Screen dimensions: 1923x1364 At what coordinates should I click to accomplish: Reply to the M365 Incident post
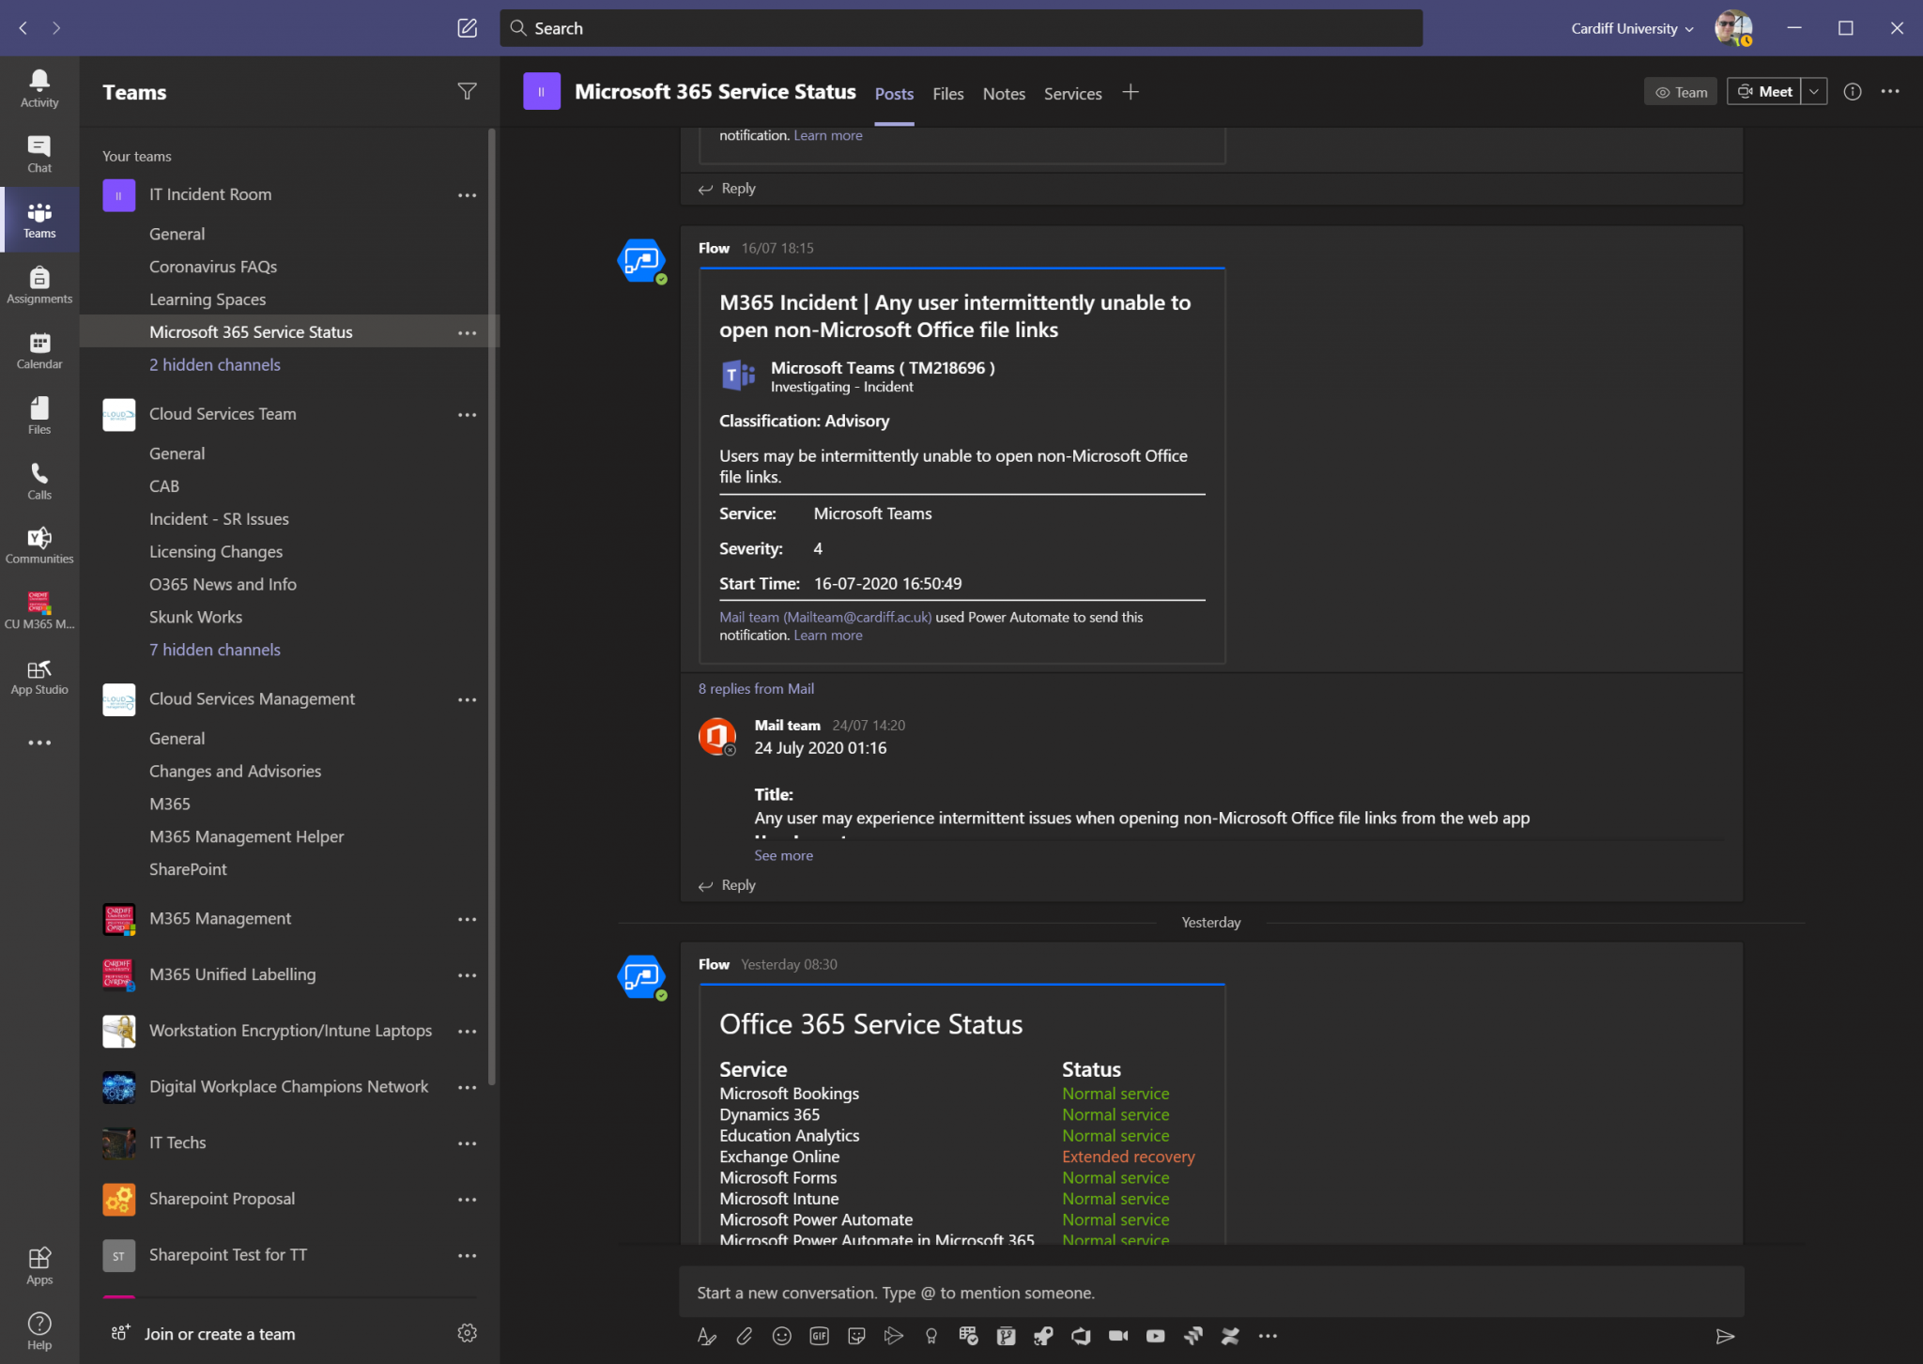pos(737,885)
